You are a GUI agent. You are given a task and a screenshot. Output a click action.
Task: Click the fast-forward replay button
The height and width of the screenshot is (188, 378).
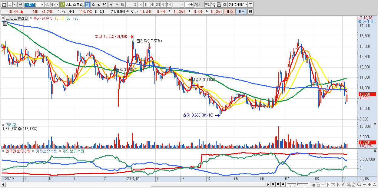click(x=283, y=184)
